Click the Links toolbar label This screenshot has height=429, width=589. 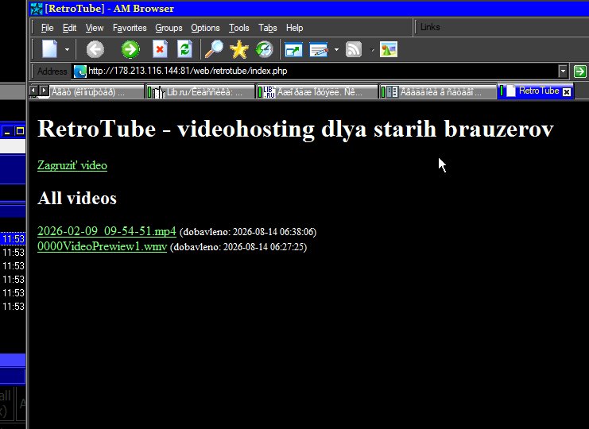click(x=430, y=27)
